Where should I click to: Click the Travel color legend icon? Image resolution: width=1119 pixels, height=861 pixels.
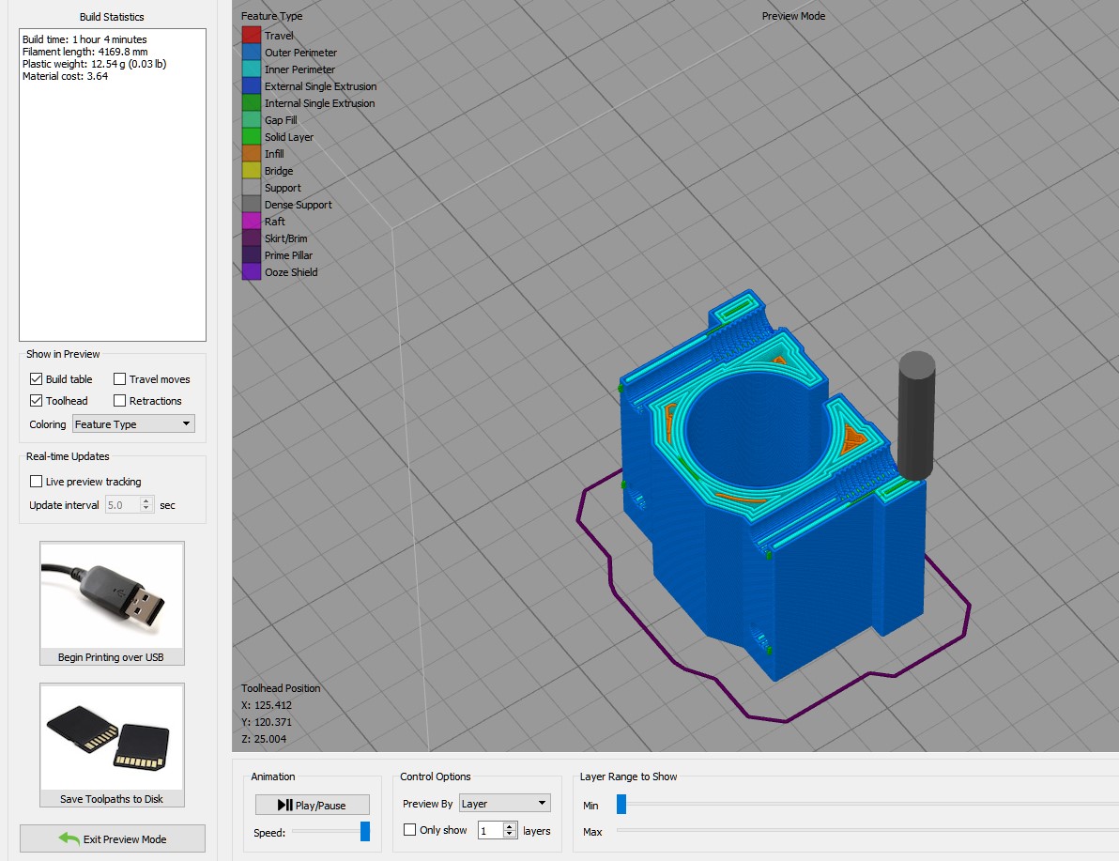[250, 34]
